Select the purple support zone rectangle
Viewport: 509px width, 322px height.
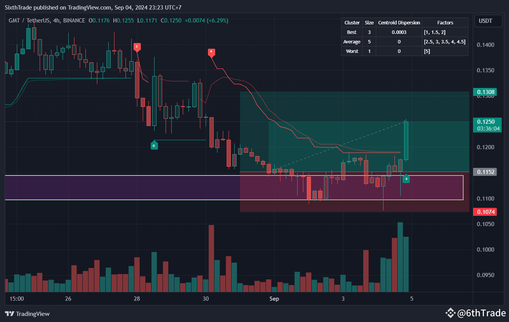pyautogui.click(x=114, y=187)
